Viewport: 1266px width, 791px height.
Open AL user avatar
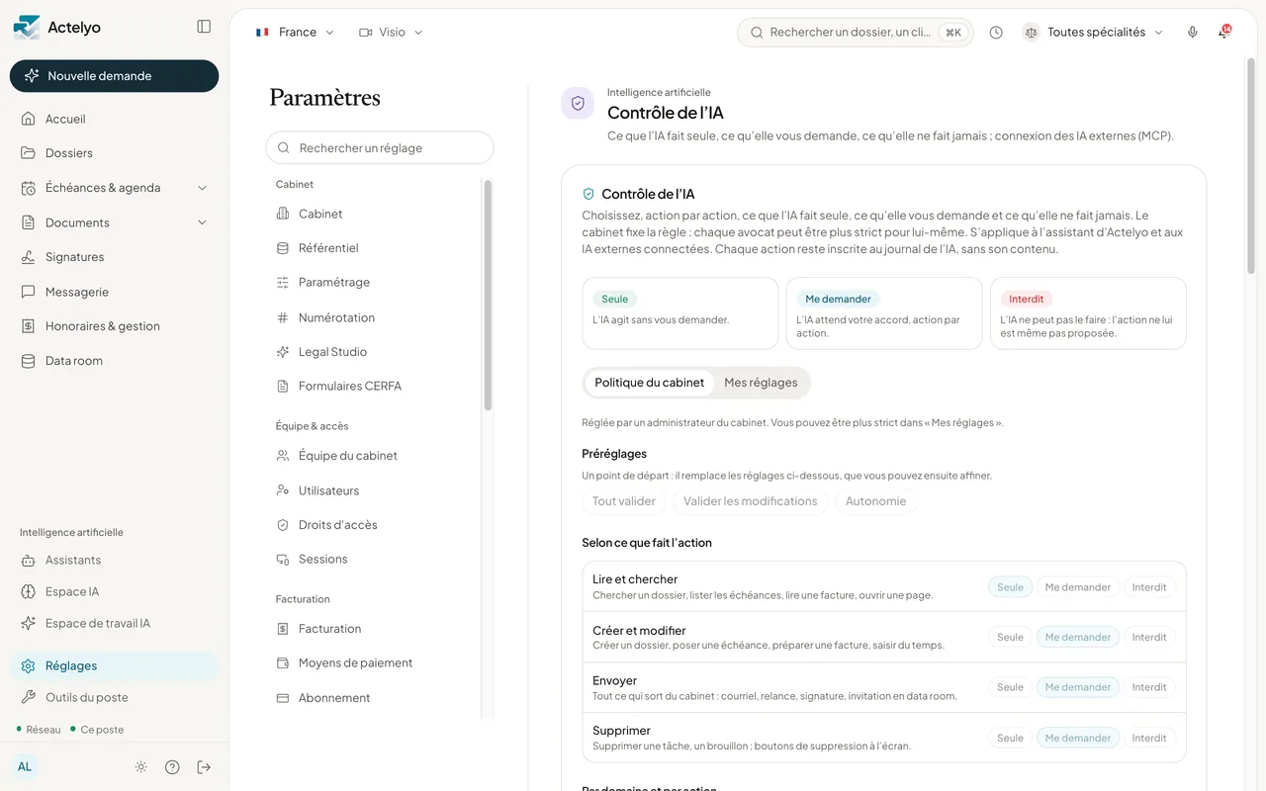(x=25, y=767)
